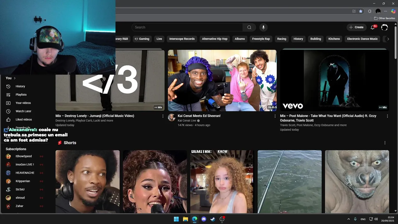
Task: Open Discord from the taskbar
Action: click(x=204, y=219)
